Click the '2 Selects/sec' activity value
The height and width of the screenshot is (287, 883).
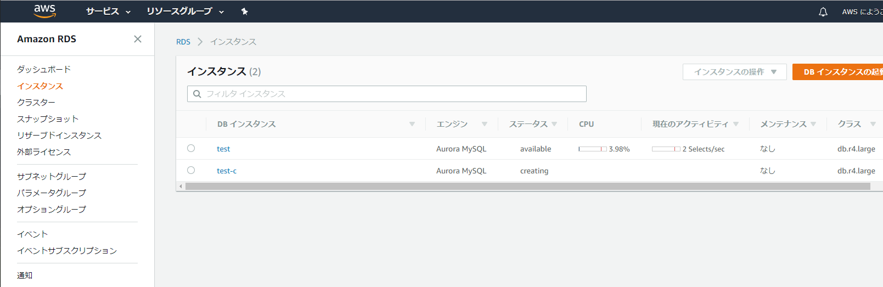click(704, 149)
